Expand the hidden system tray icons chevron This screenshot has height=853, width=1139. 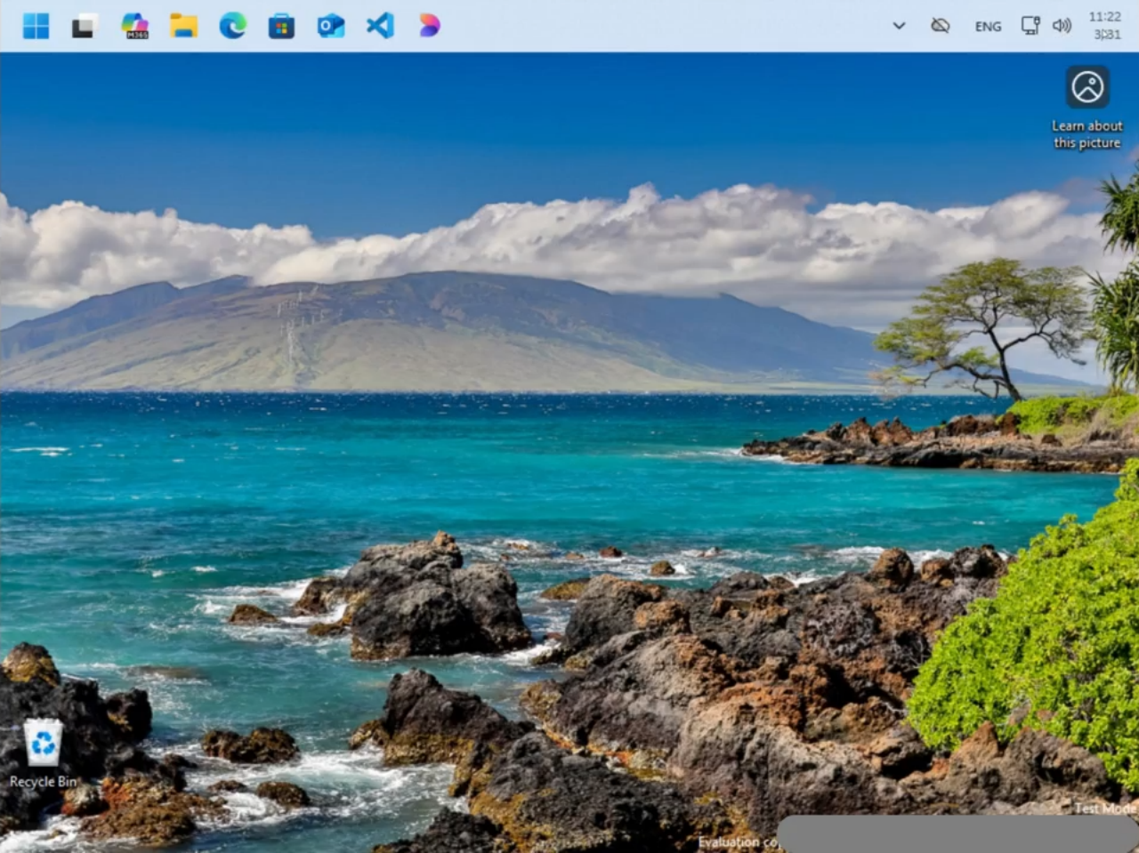[x=899, y=26]
